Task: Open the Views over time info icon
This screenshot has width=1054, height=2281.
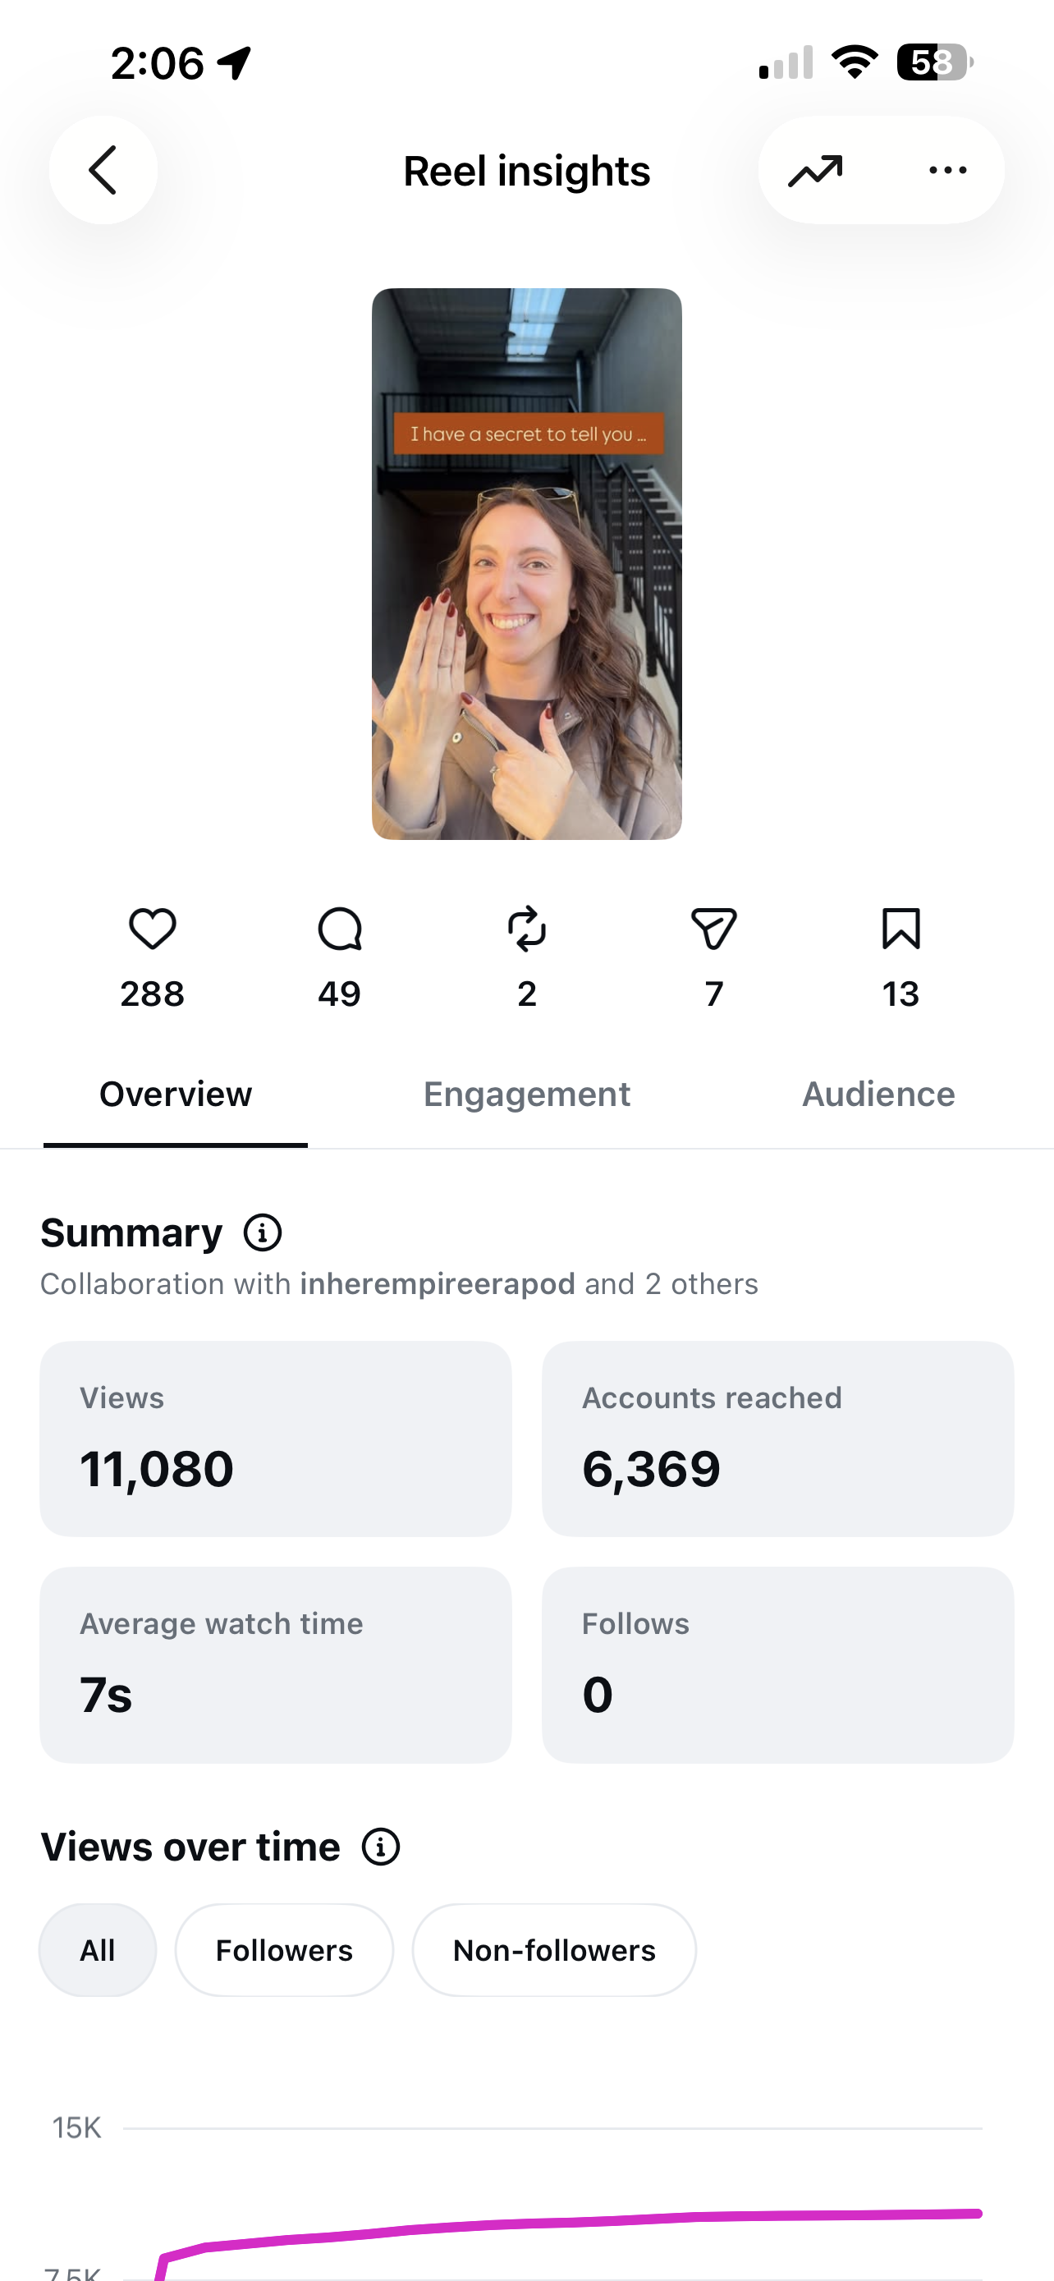Action: pos(382,1847)
